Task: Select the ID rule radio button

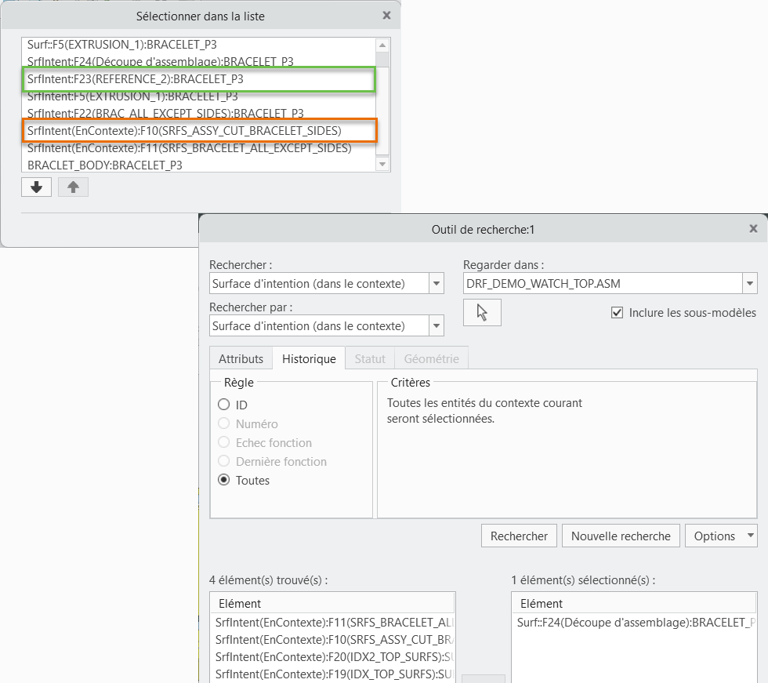Action: (x=224, y=405)
